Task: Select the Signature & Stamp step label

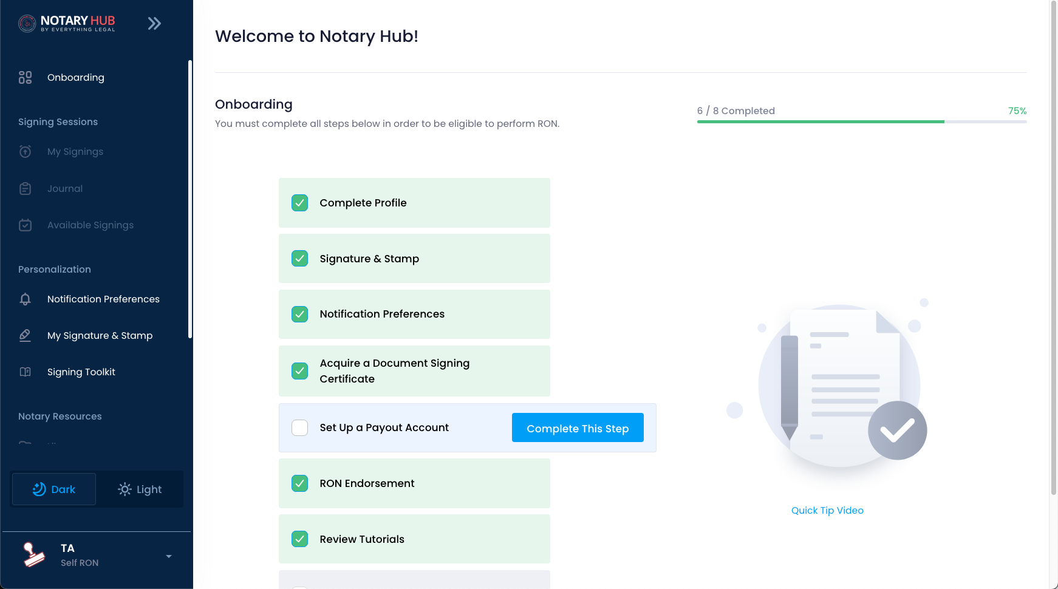Action: click(x=369, y=259)
